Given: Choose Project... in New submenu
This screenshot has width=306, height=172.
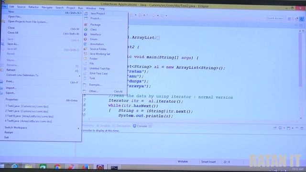Looking at the screenshot, I should pos(96,18).
